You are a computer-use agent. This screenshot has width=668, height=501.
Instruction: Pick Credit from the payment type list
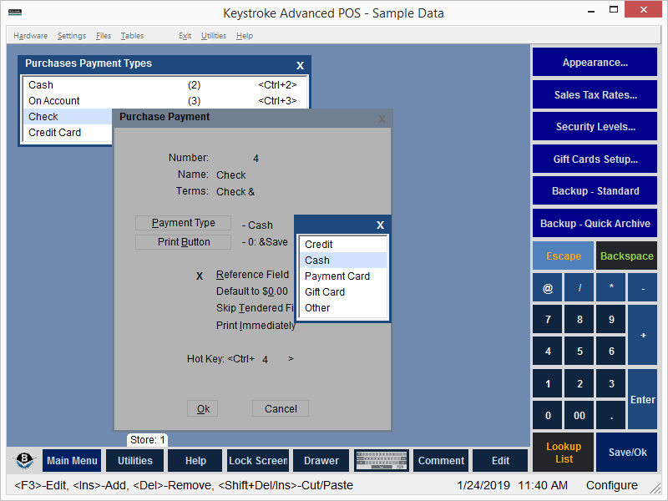(x=319, y=245)
